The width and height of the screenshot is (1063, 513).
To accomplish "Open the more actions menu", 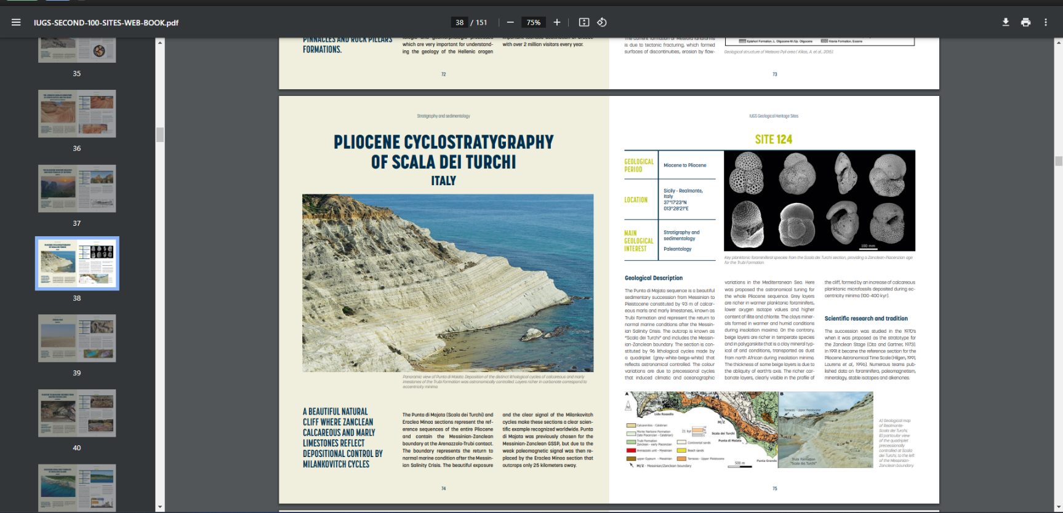I will tap(1046, 22).
